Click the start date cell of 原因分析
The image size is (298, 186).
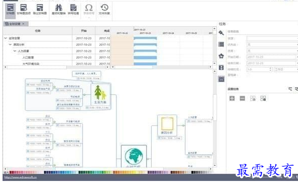(84, 45)
